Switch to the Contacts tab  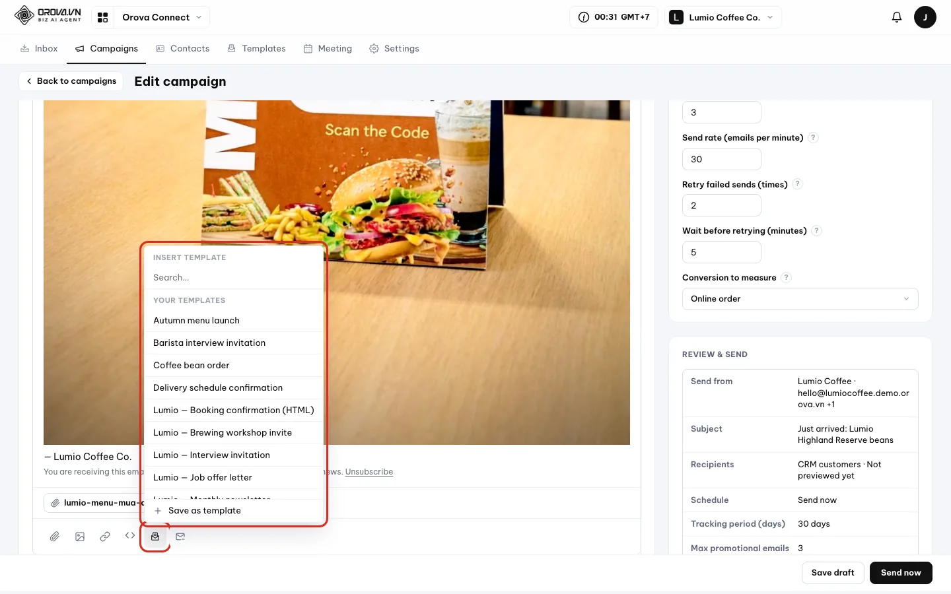tap(182, 49)
